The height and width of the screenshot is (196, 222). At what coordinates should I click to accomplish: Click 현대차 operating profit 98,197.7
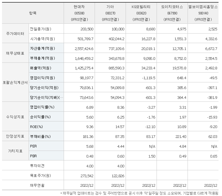[87, 78]
